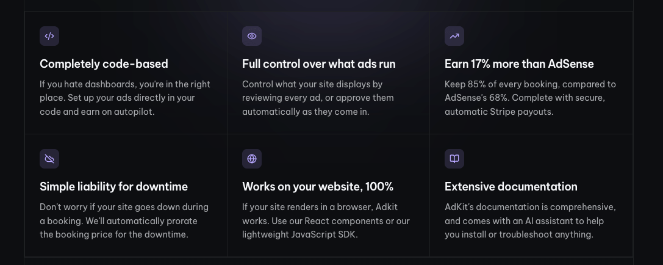The height and width of the screenshot is (265, 663).
Task: Click the open book documentation icon
Action: click(454, 159)
